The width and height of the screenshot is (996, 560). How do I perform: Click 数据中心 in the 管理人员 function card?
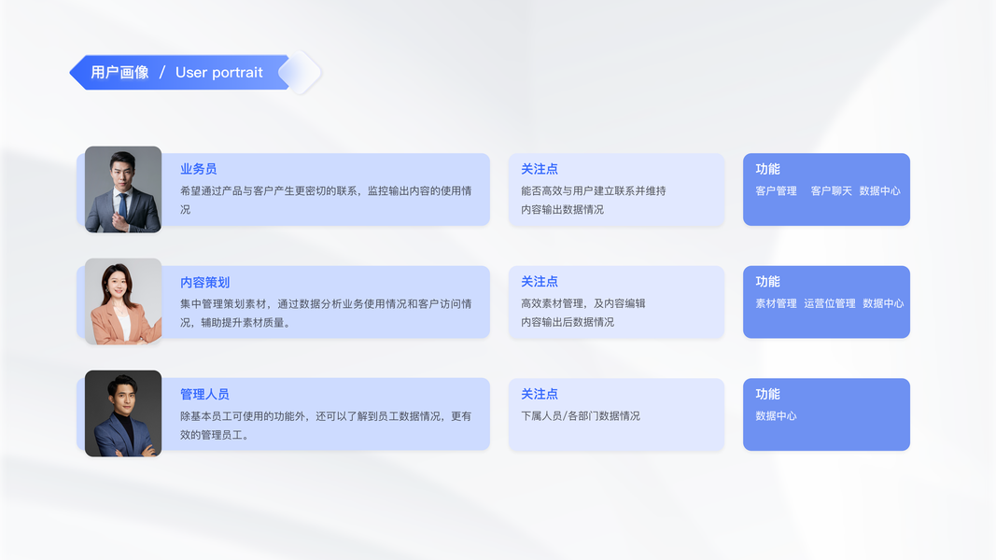pos(776,416)
